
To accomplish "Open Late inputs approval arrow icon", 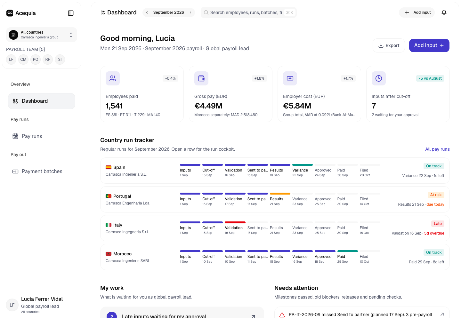I will (x=253, y=316).
